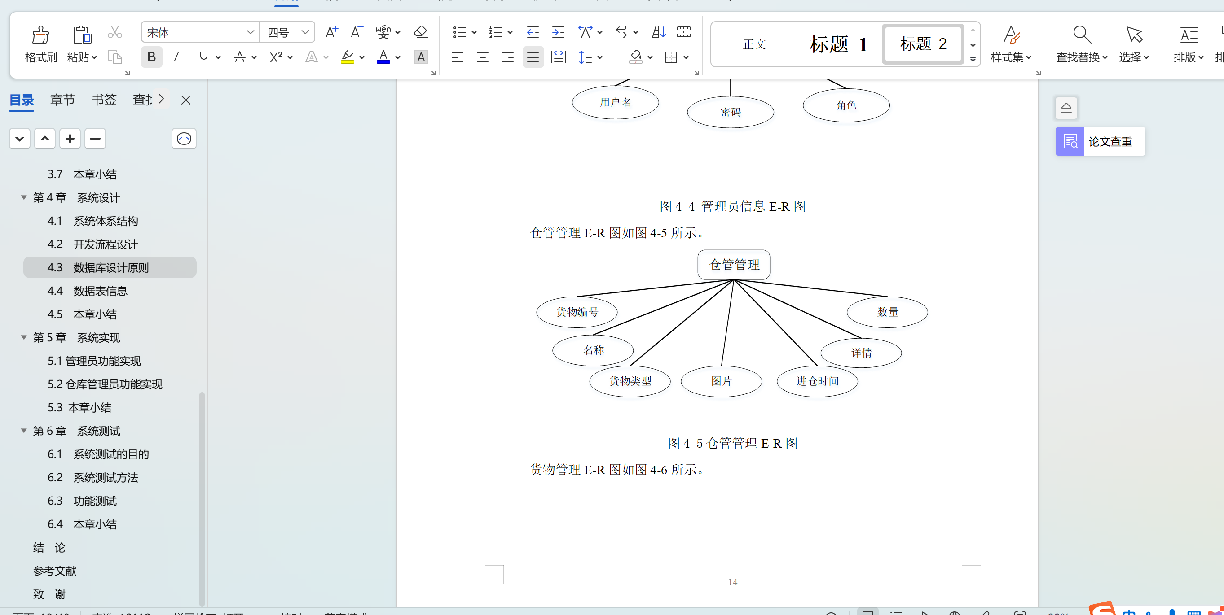The height and width of the screenshot is (615, 1224).
Task: Switch to the 章节 sidebar tab
Action: pyautogui.click(x=62, y=100)
